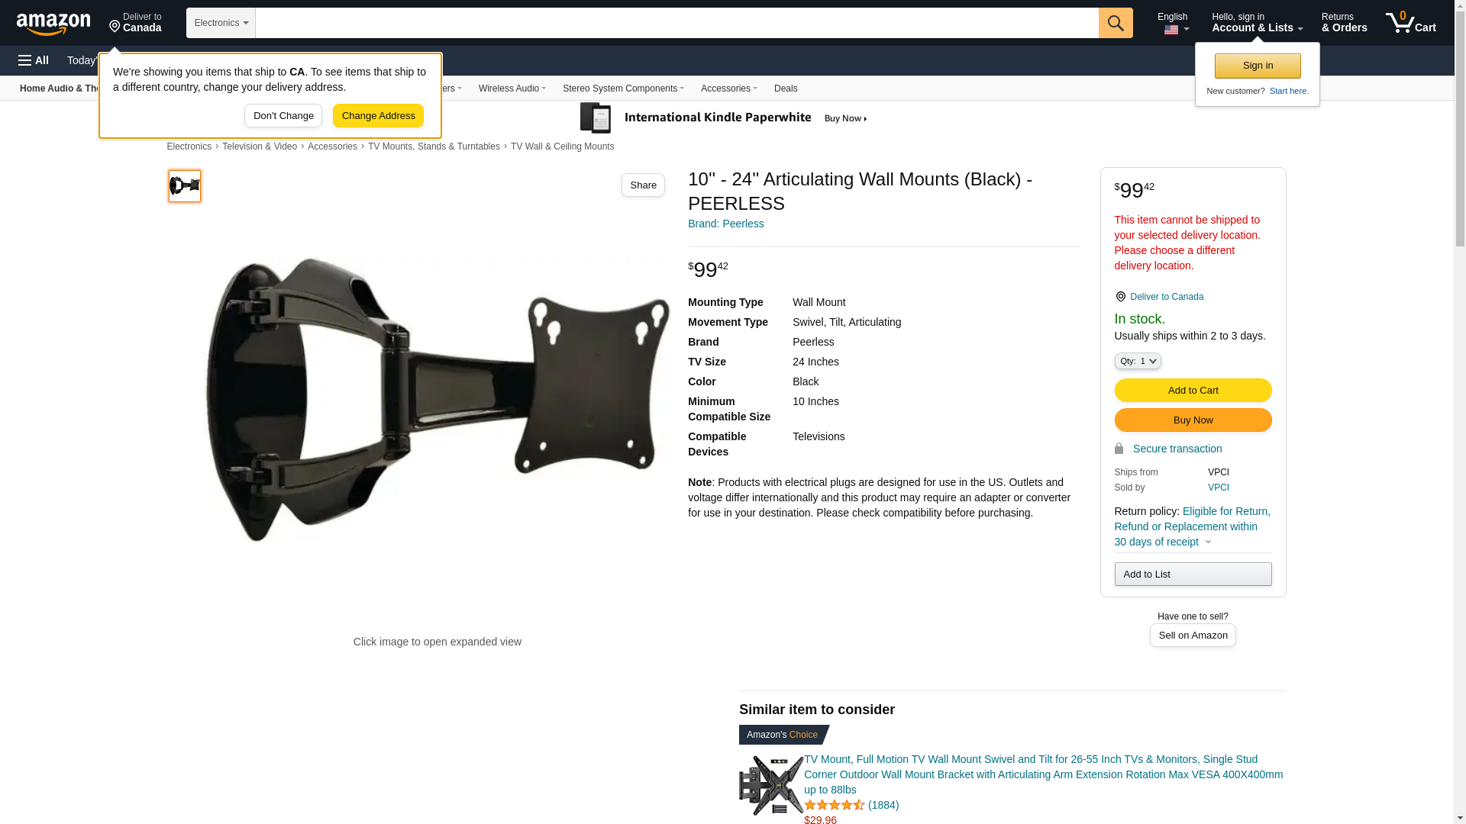Open the Wireless Audio menu
The width and height of the screenshot is (1466, 824).
click(x=512, y=89)
